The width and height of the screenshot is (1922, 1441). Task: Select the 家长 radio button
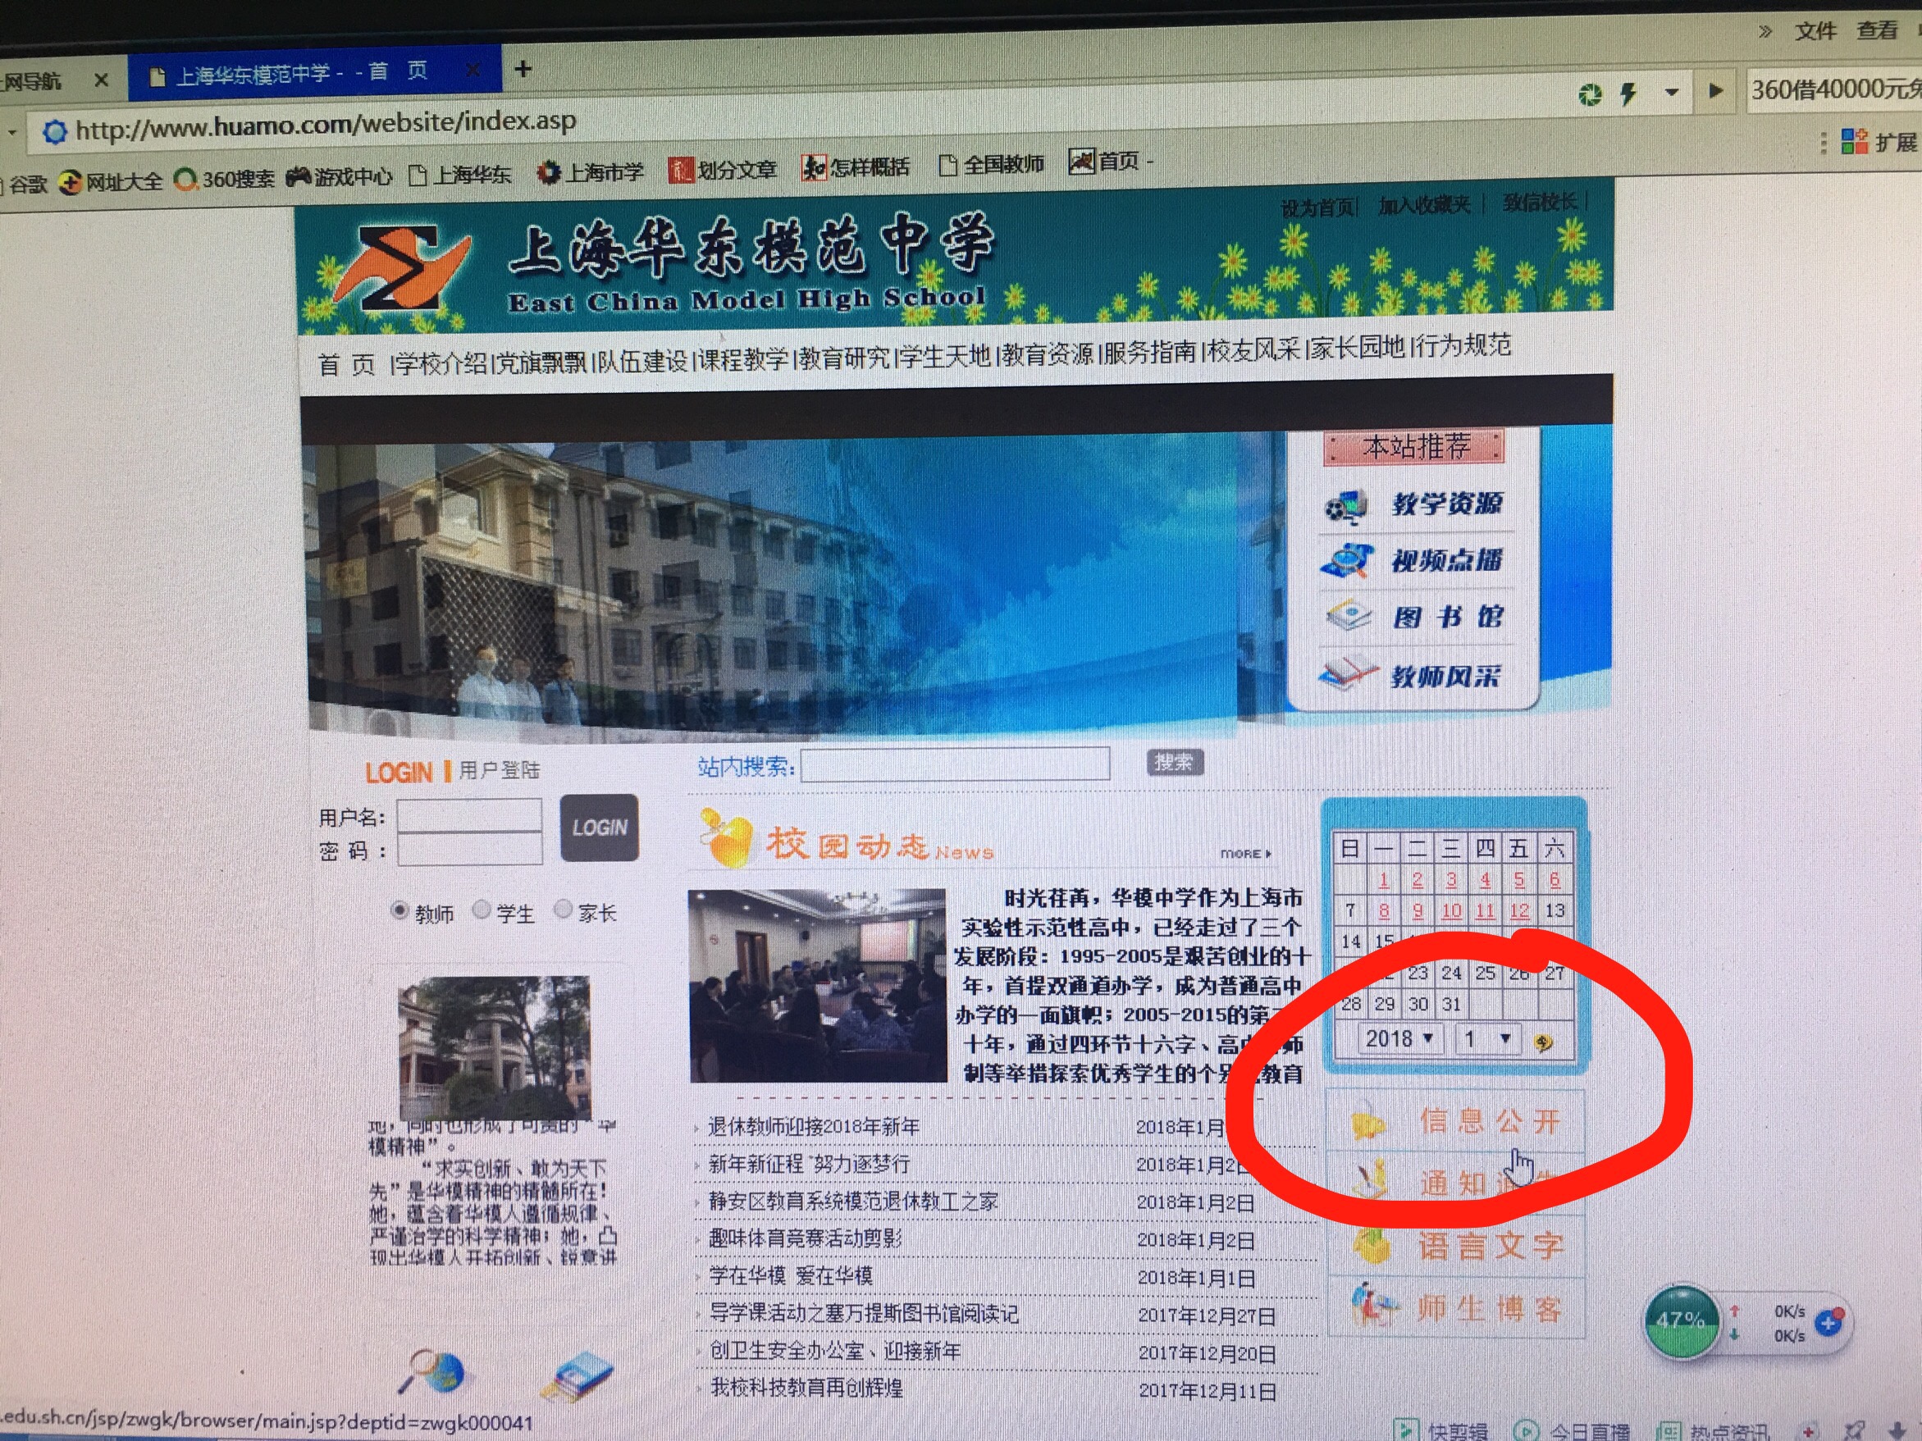click(563, 909)
